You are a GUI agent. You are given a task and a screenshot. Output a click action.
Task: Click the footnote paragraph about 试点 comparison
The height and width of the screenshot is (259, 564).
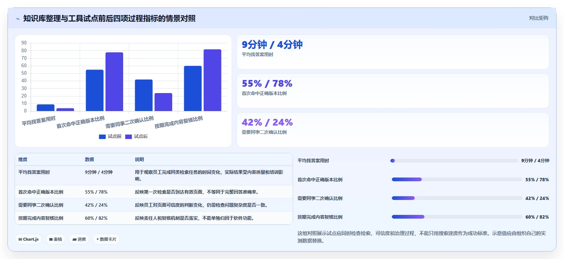click(421, 237)
